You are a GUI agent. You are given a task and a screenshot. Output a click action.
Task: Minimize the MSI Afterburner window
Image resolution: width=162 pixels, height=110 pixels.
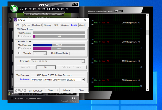[73, 4]
